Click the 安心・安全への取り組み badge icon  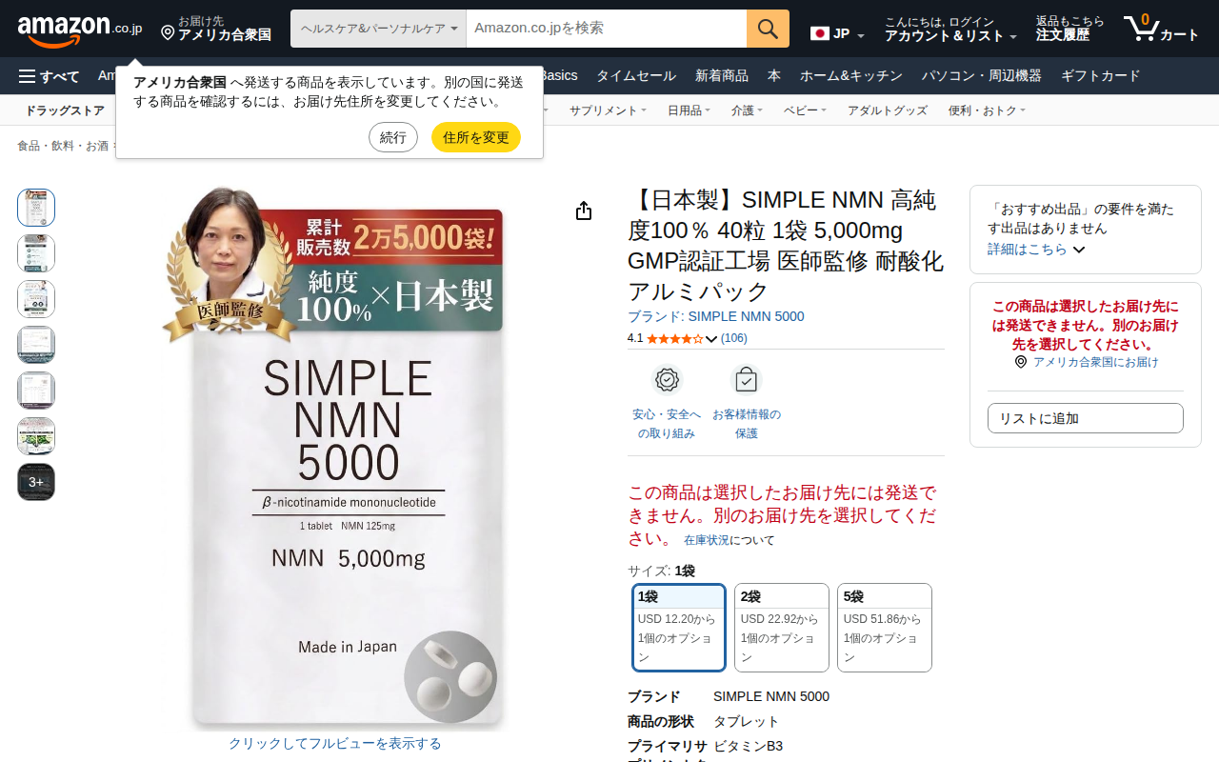click(x=668, y=380)
